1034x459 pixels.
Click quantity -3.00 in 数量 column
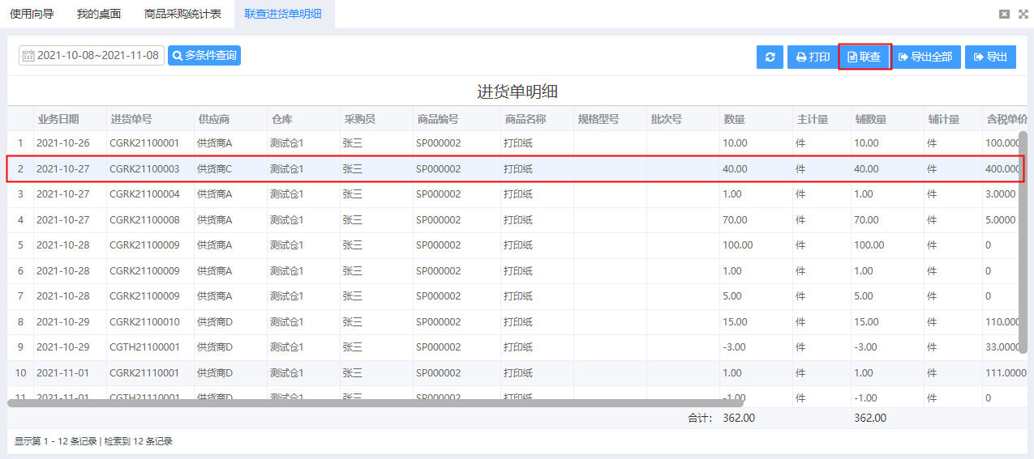pos(735,347)
